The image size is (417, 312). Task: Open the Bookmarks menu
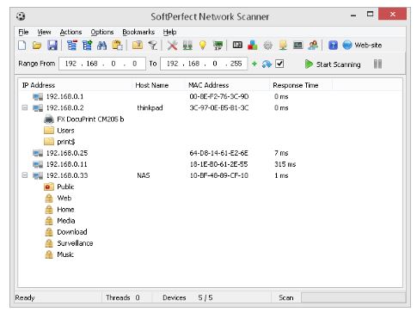(x=138, y=32)
